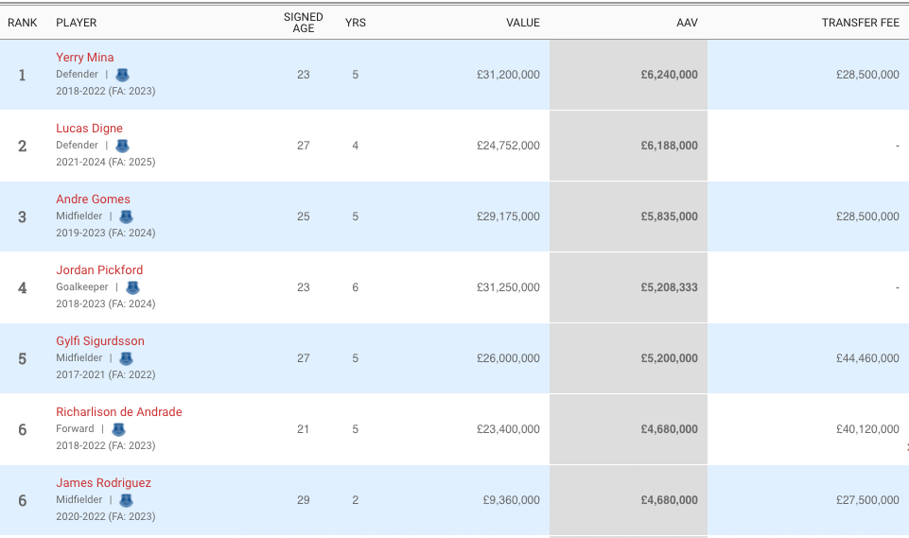Open the Gylfi Sigurdsson player link

pyautogui.click(x=100, y=341)
